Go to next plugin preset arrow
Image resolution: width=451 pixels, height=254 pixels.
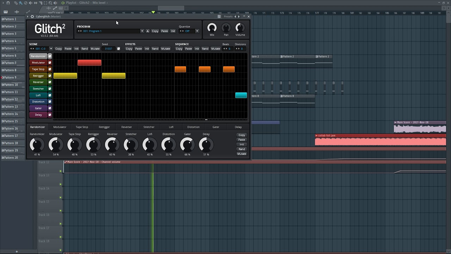(239, 17)
